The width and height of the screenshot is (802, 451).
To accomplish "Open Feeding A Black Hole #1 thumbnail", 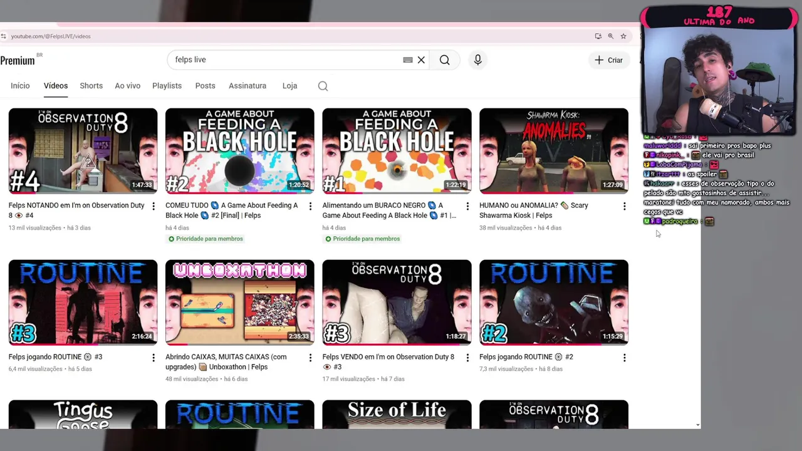I will [397, 150].
